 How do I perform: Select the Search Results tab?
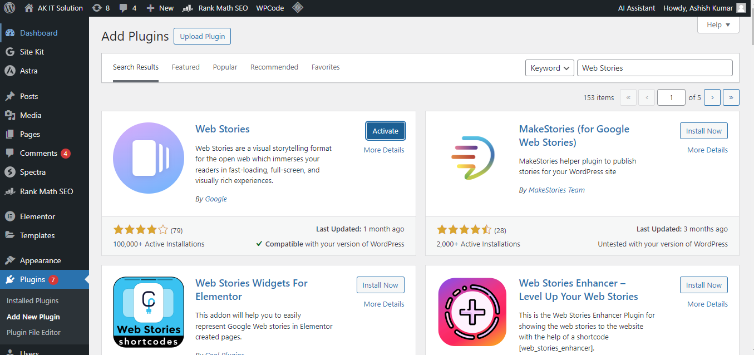coord(136,67)
